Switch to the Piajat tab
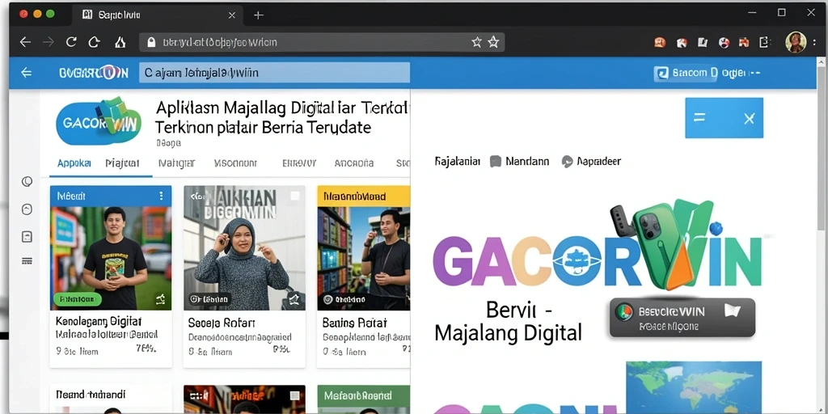Screen dimensions: 828x414 click(122, 163)
